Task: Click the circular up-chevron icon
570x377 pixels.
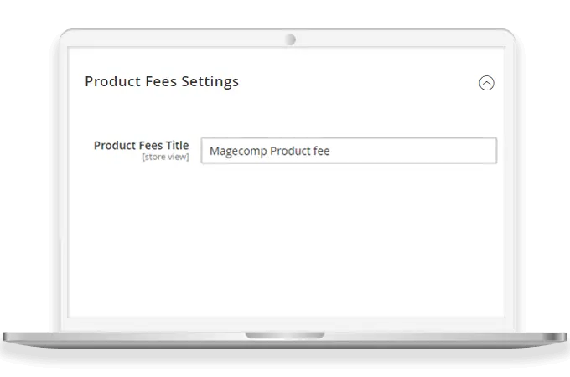Action: [x=486, y=83]
